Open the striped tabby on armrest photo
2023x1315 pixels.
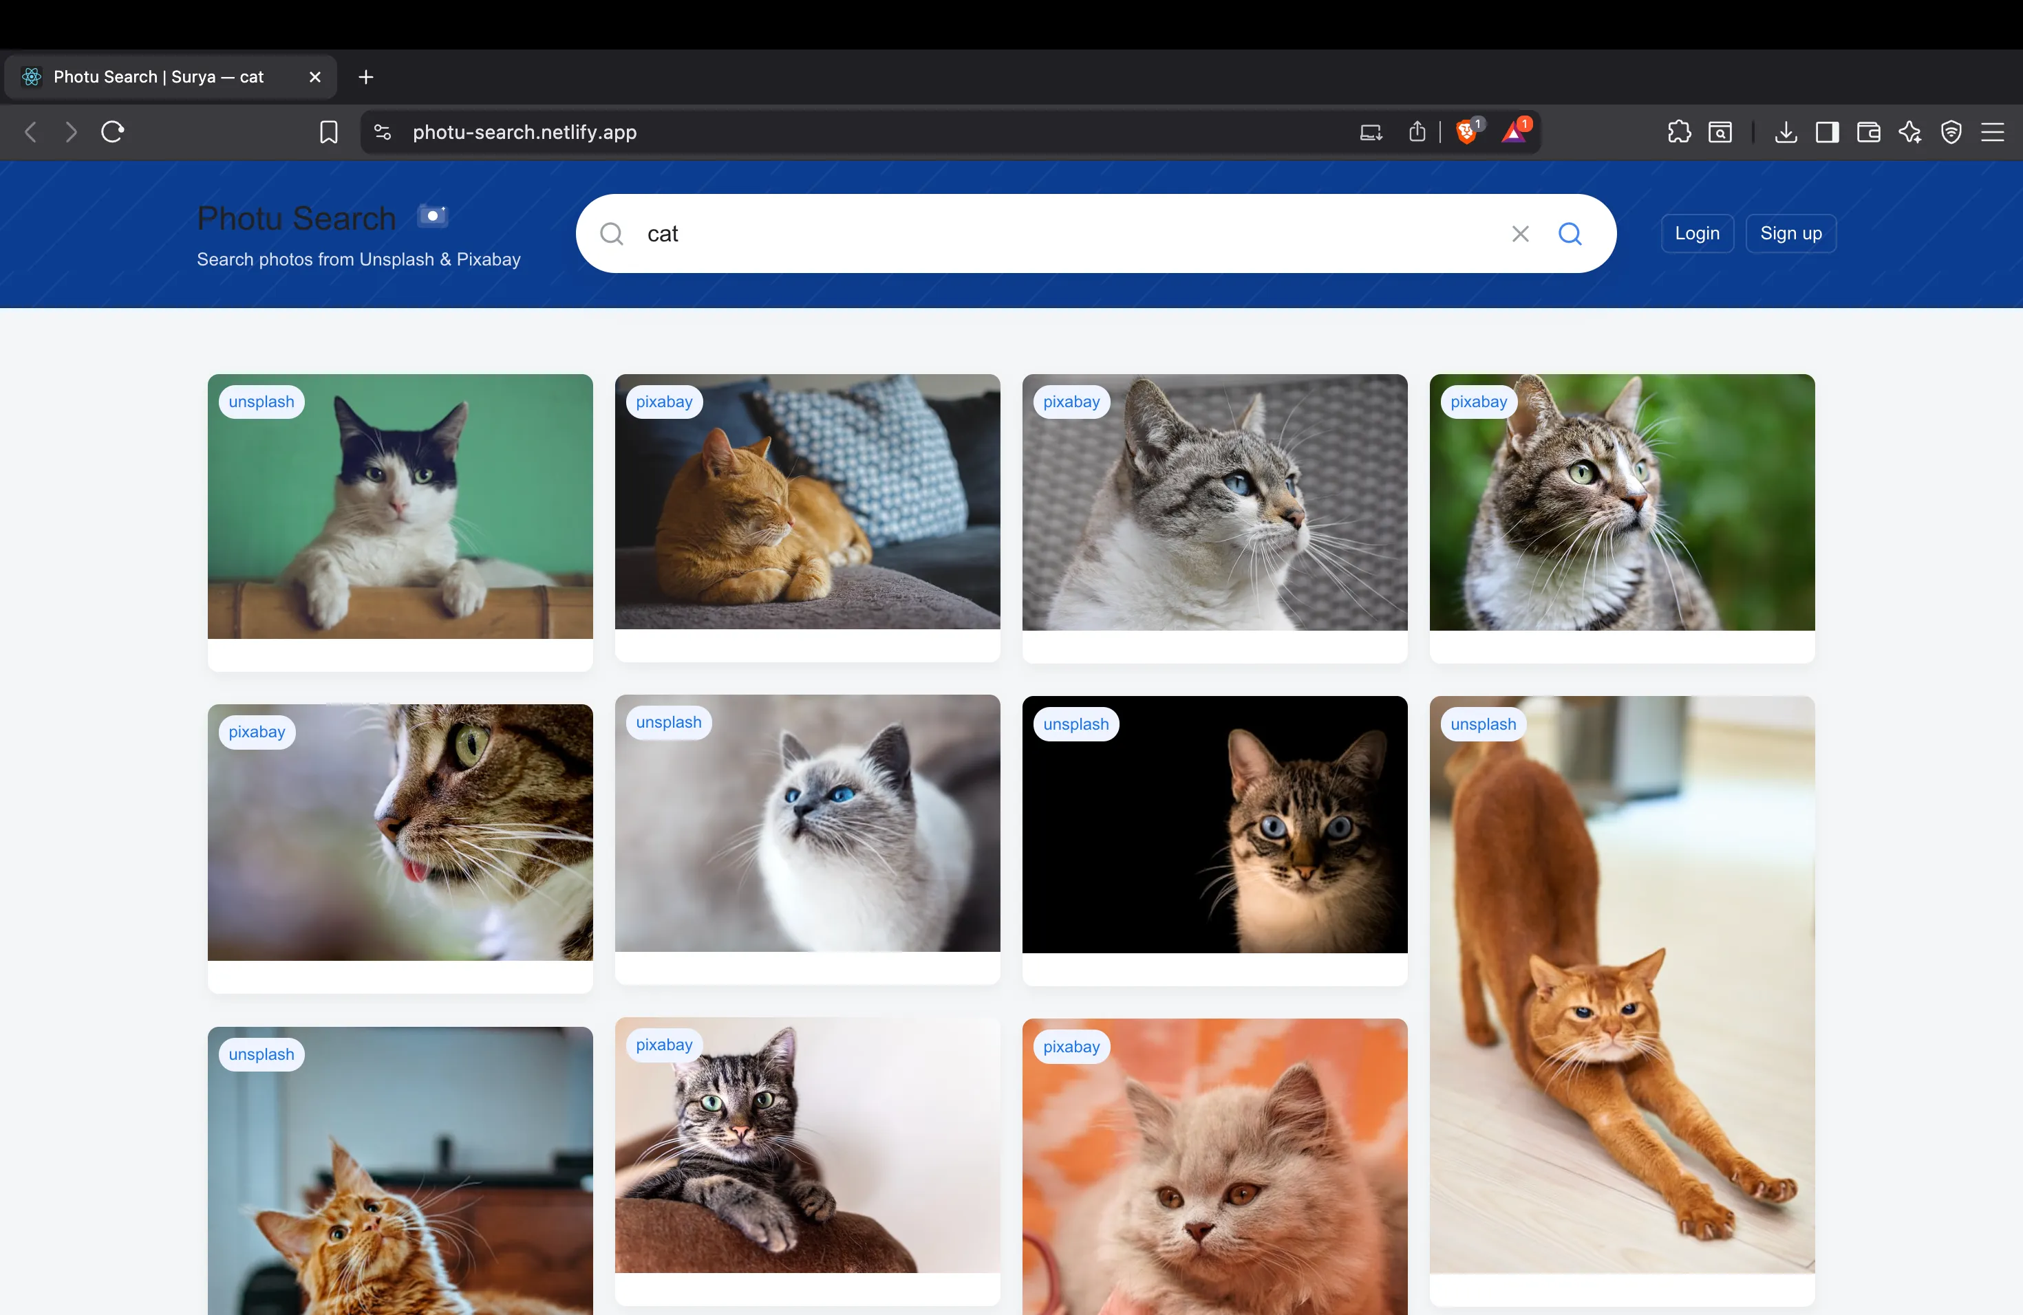[x=808, y=1146]
